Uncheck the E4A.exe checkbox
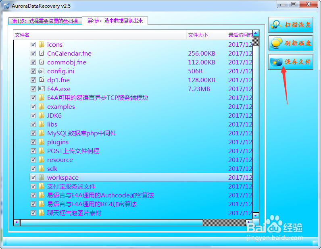321x249 pixels. (x=33, y=89)
